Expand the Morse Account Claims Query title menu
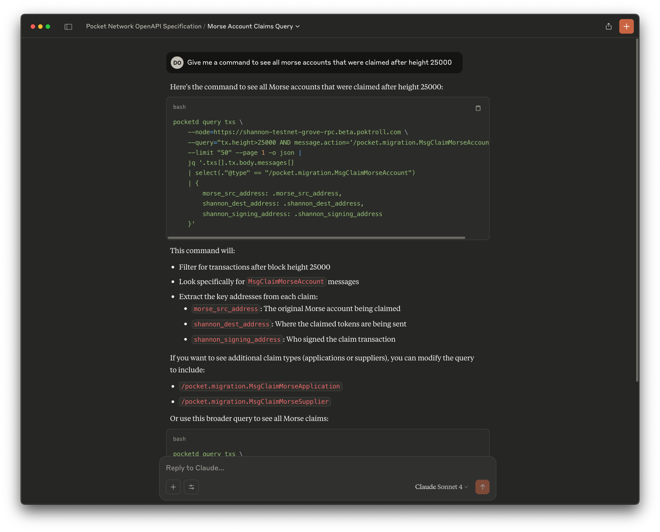Image resolution: width=660 pixels, height=532 pixels. coord(253,26)
